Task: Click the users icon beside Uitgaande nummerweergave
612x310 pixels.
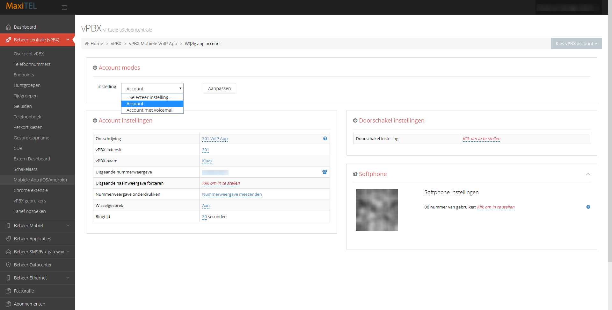Action: 324,172
